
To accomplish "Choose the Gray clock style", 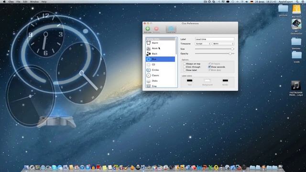I will (x=161, y=86).
